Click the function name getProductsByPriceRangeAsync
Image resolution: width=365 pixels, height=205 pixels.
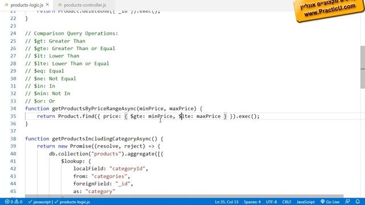[94, 109]
